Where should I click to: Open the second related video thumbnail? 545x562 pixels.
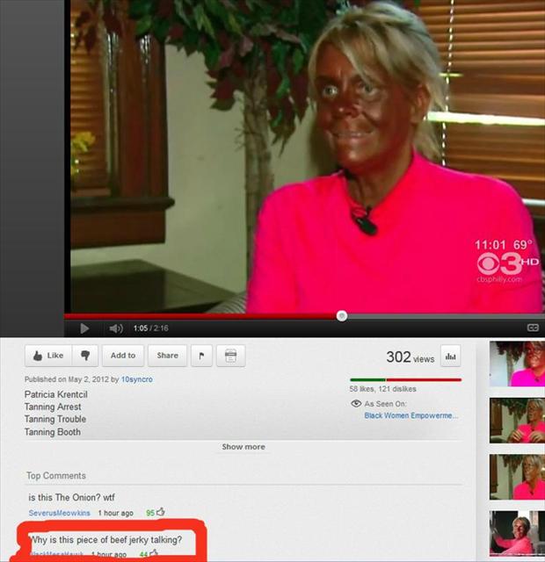point(517,421)
